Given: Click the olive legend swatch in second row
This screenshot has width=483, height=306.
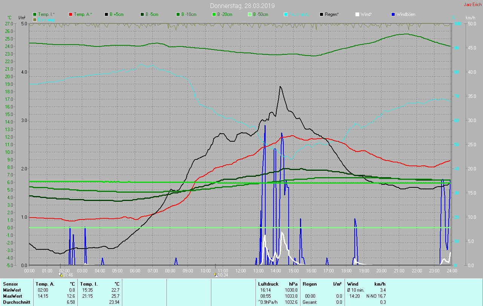Looking at the screenshot, I should click(x=35, y=19).
